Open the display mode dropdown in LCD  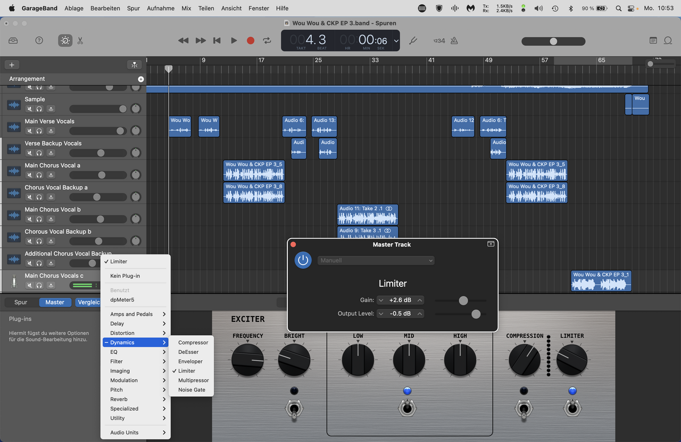[x=396, y=41]
